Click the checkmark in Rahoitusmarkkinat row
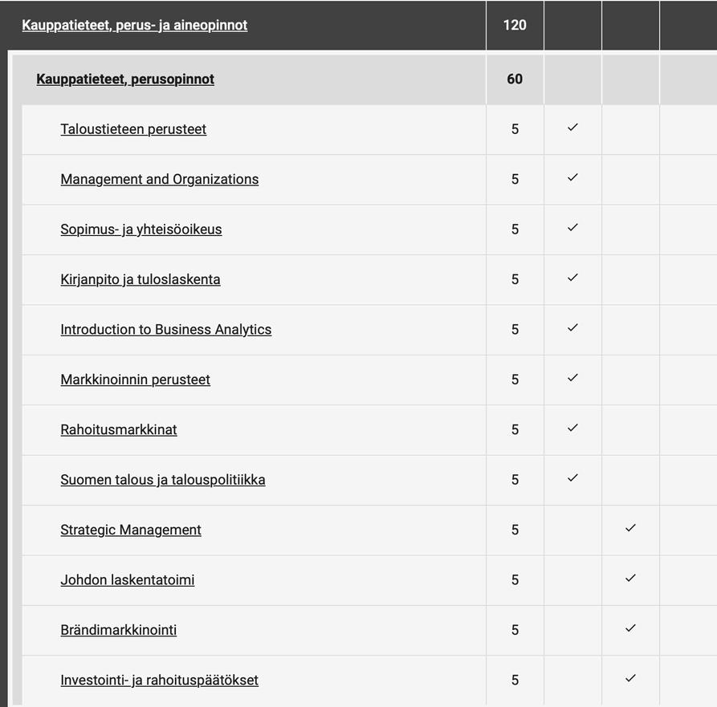Screen dimensions: 717x707 click(572, 429)
